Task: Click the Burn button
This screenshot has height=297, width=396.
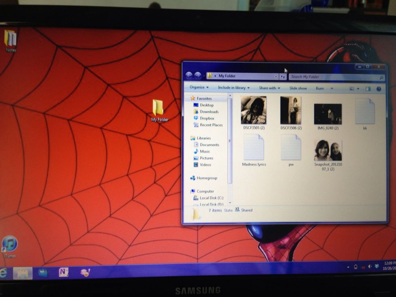Action: tap(320, 88)
